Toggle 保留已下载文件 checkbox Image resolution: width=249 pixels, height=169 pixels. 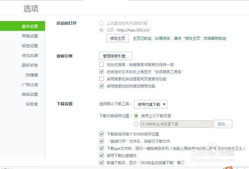[102, 141]
